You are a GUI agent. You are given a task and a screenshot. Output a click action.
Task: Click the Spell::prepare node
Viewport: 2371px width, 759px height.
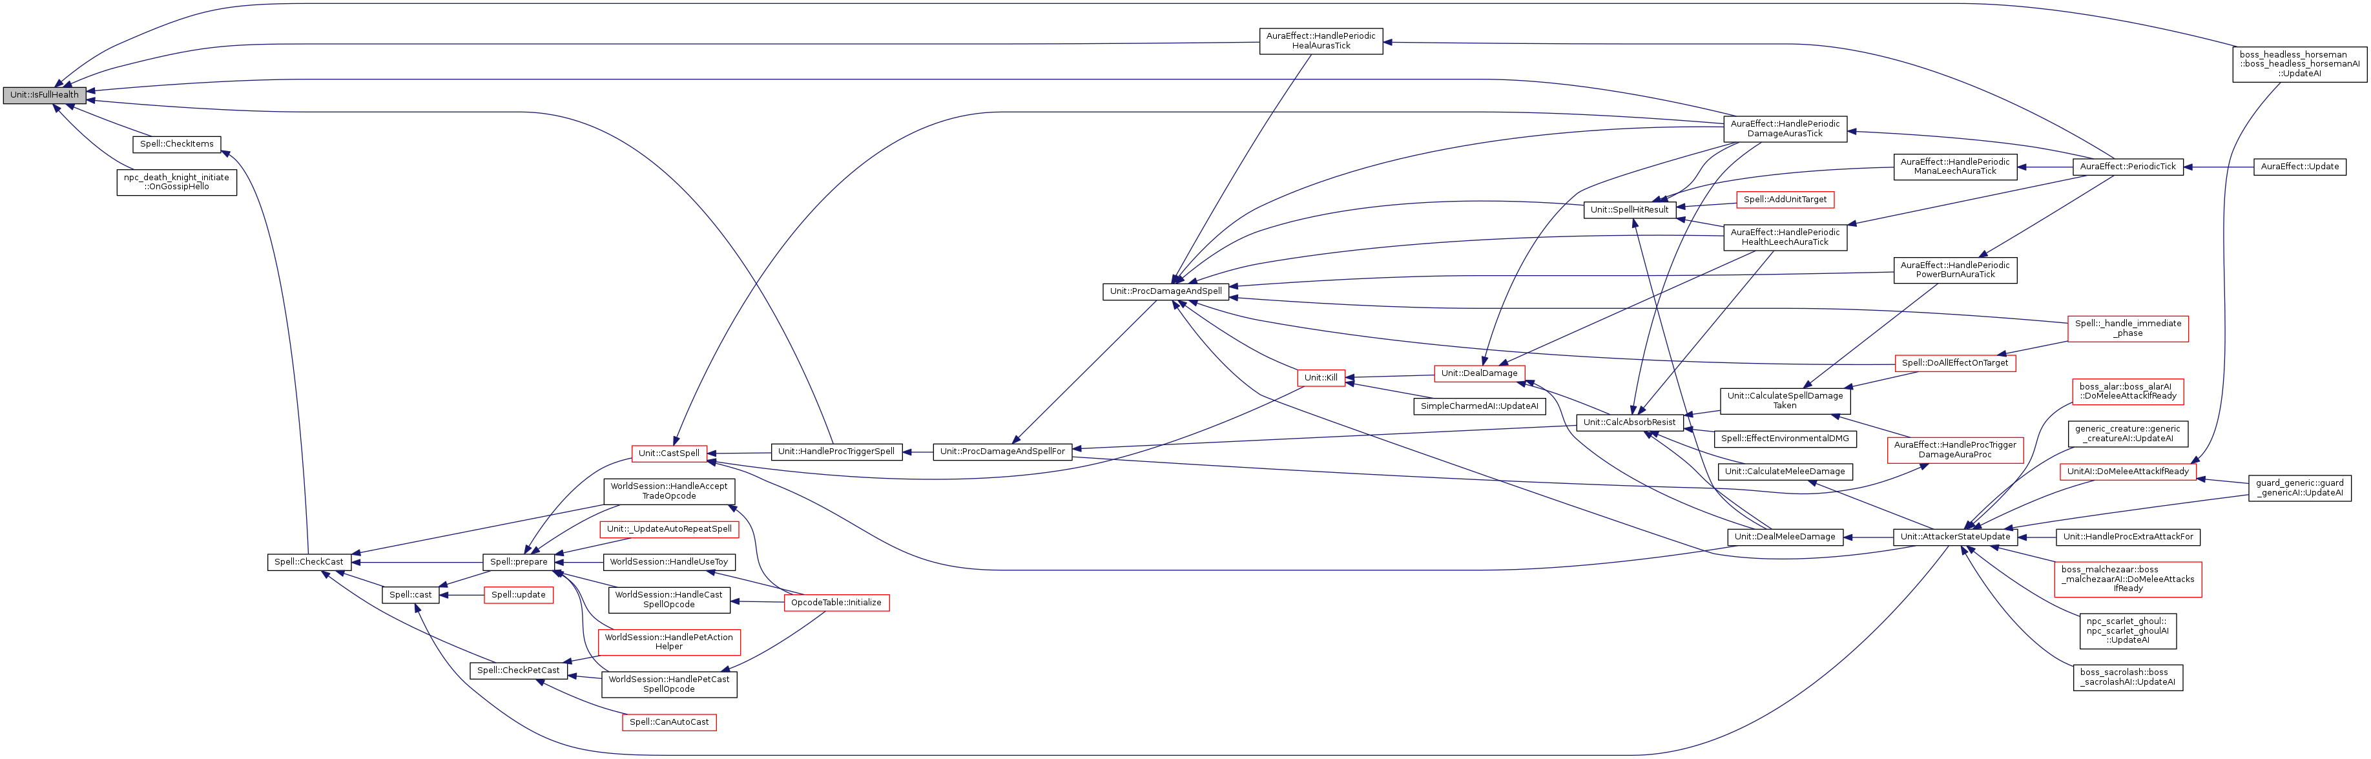(x=518, y=562)
